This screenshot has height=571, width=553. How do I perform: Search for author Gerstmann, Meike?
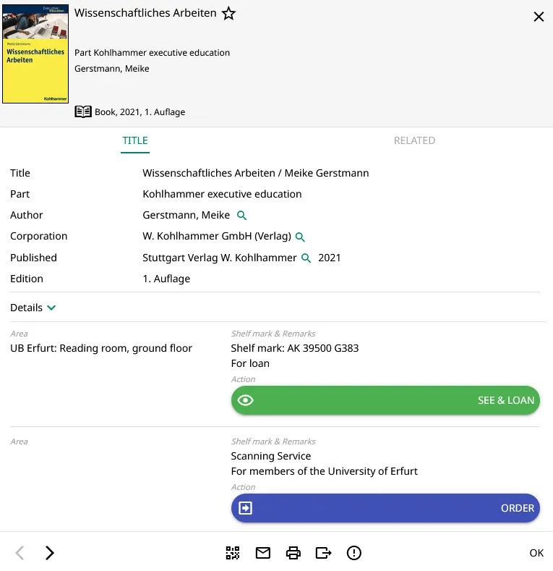242,216
